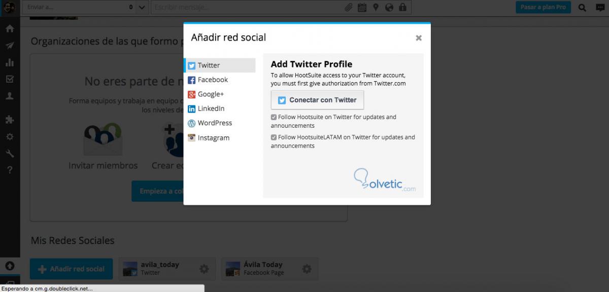Click the Invitar miembros label

103,166
